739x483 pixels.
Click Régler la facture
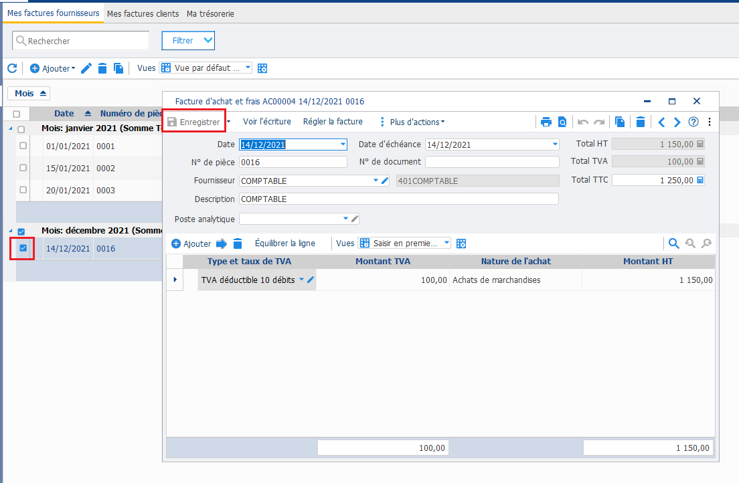click(x=333, y=122)
